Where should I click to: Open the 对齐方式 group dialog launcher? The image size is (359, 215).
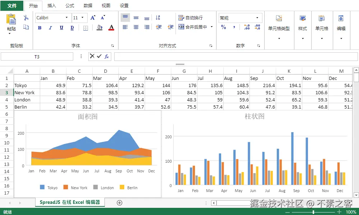coord(211,46)
